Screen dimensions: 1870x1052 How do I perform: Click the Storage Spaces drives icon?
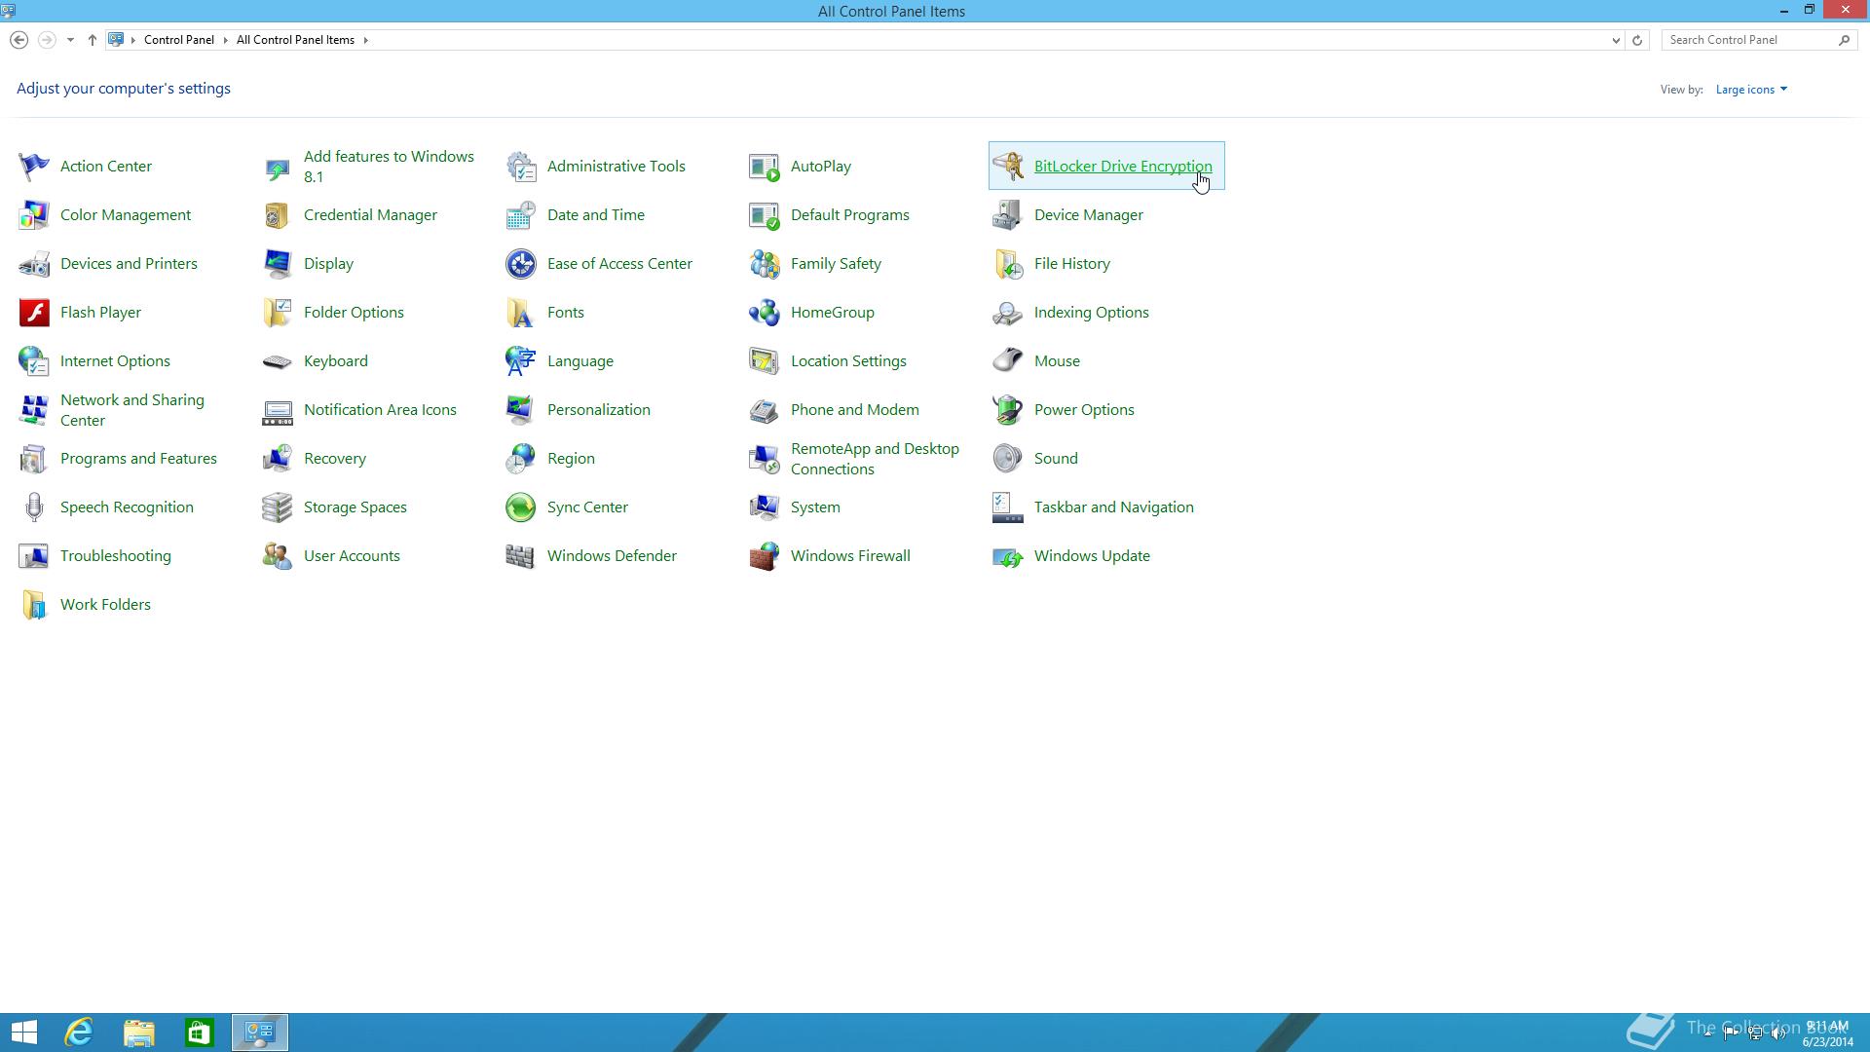(x=278, y=507)
